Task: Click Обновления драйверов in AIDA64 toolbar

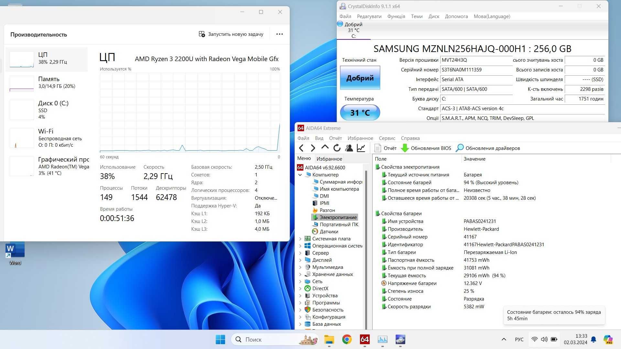Action: [x=488, y=148]
